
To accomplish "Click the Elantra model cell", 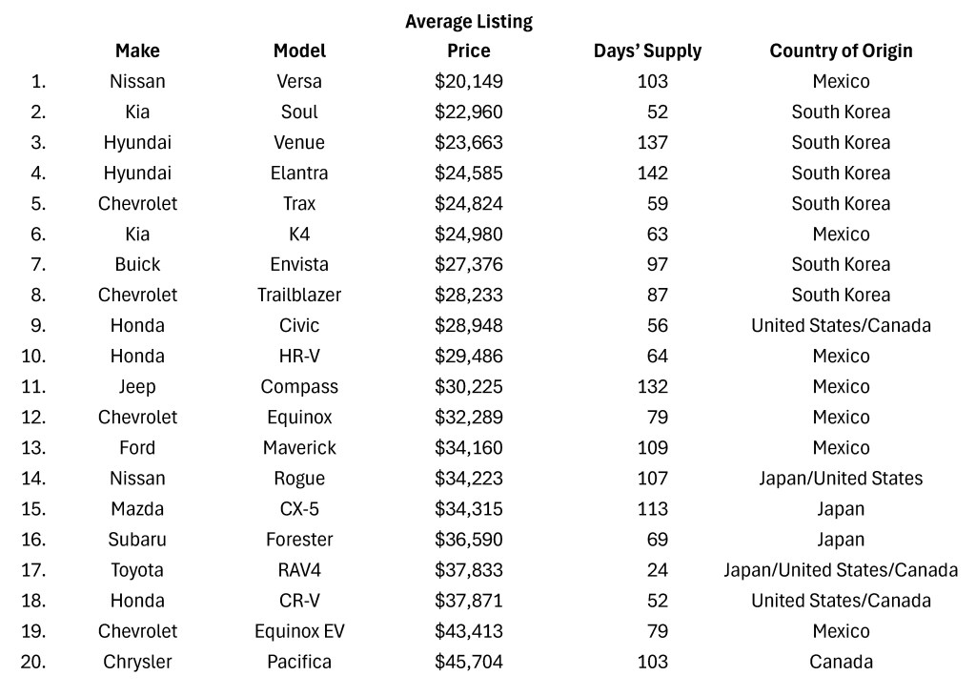I will click(x=299, y=174).
